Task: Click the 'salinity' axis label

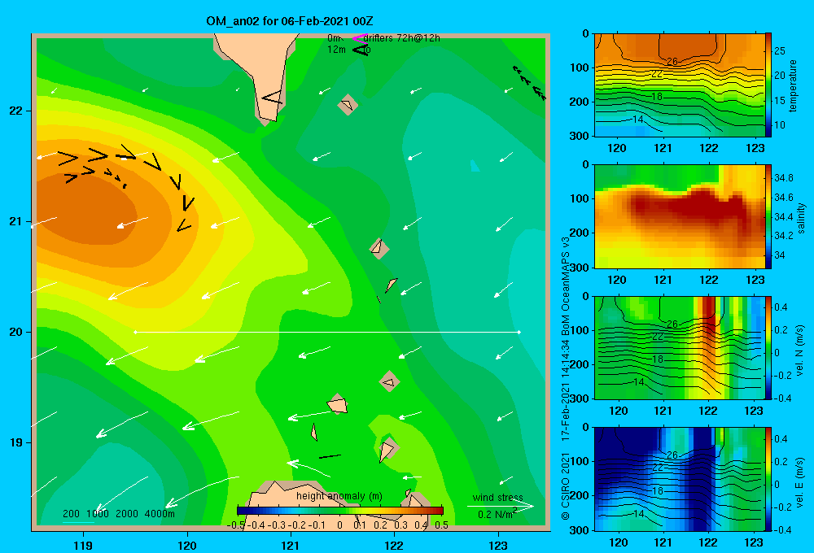Action: tap(800, 218)
